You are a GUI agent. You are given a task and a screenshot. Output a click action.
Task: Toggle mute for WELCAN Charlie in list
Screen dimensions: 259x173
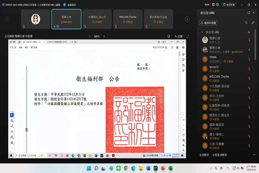click(x=249, y=78)
